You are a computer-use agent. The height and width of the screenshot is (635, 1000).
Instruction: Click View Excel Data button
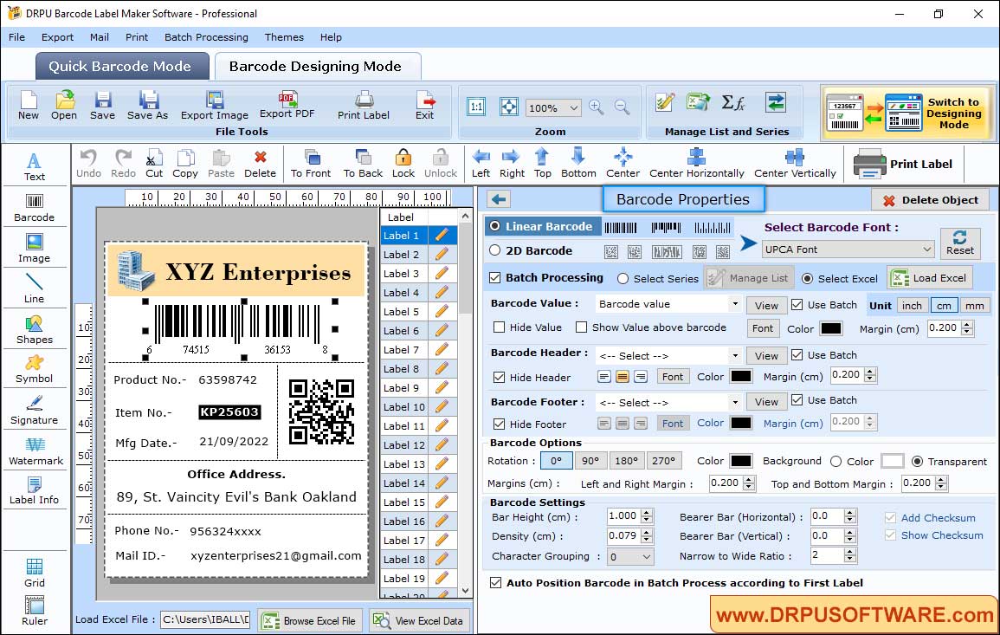pyautogui.click(x=420, y=620)
